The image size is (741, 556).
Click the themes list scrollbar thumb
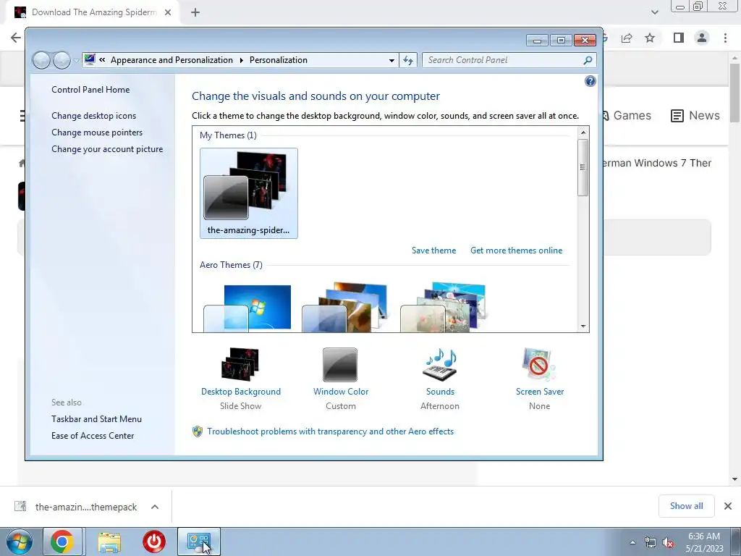(x=583, y=167)
